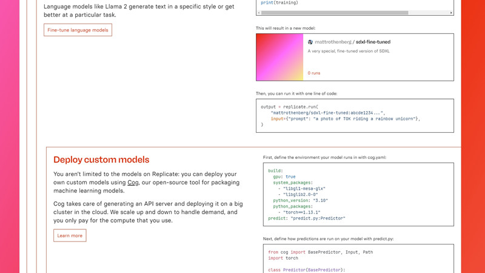Click 'from cog import BasePredictor, Input, Path' line
The height and width of the screenshot is (273, 485).
click(x=321, y=252)
